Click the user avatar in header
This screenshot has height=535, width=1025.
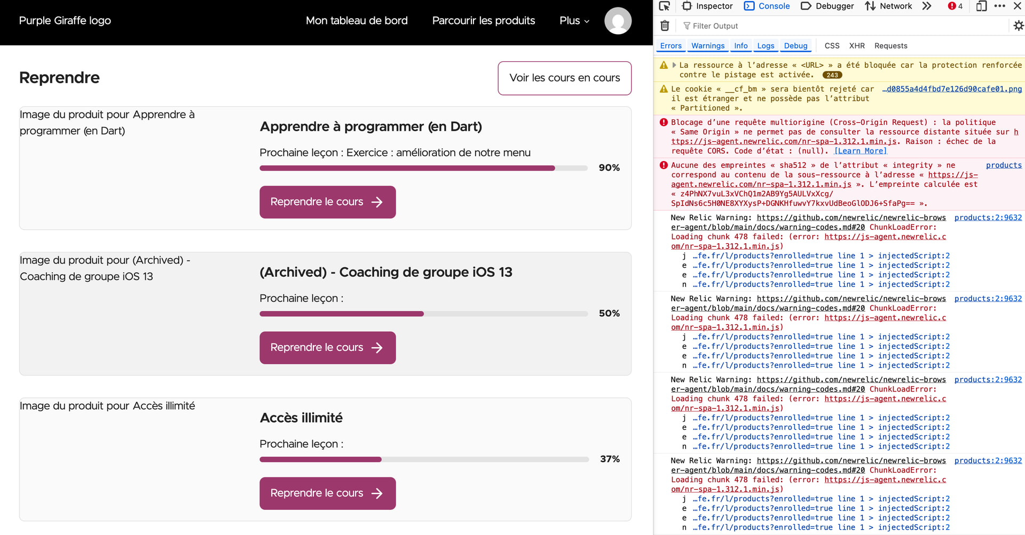pyautogui.click(x=618, y=21)
